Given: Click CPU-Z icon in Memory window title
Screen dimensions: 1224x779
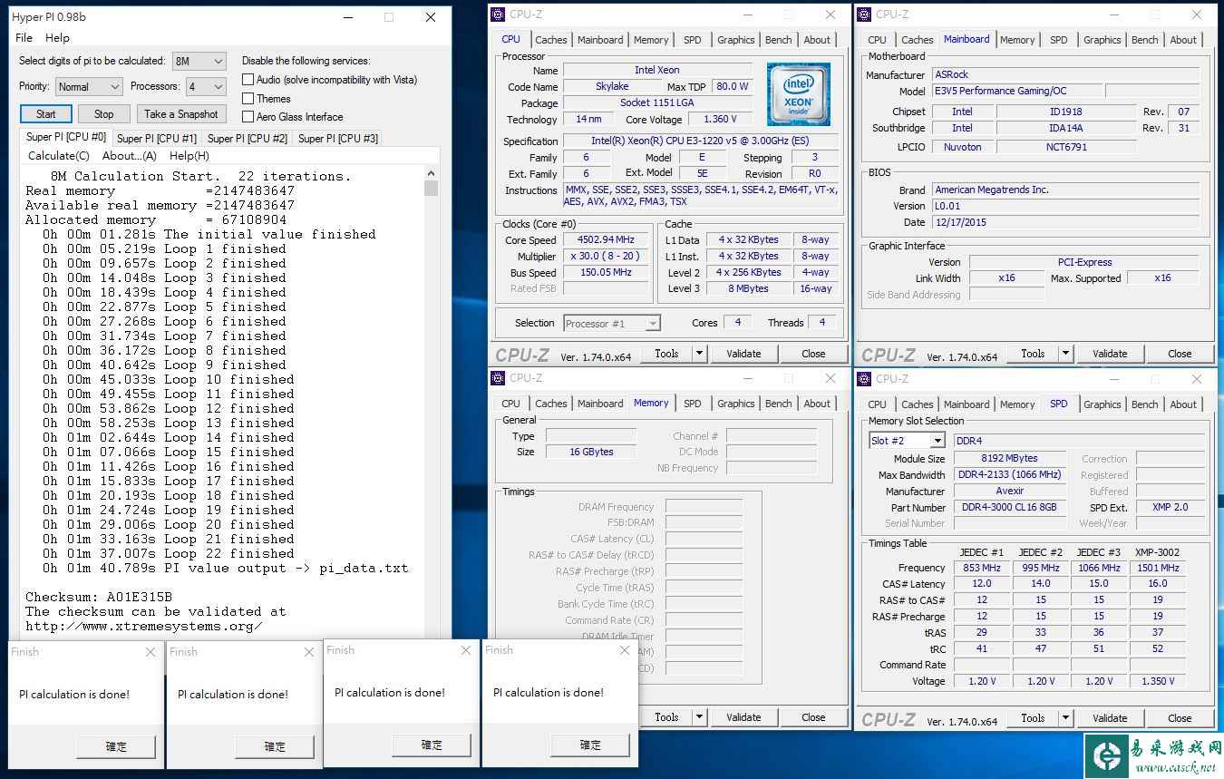Looking at the screenshot, I should click(498, 378).
